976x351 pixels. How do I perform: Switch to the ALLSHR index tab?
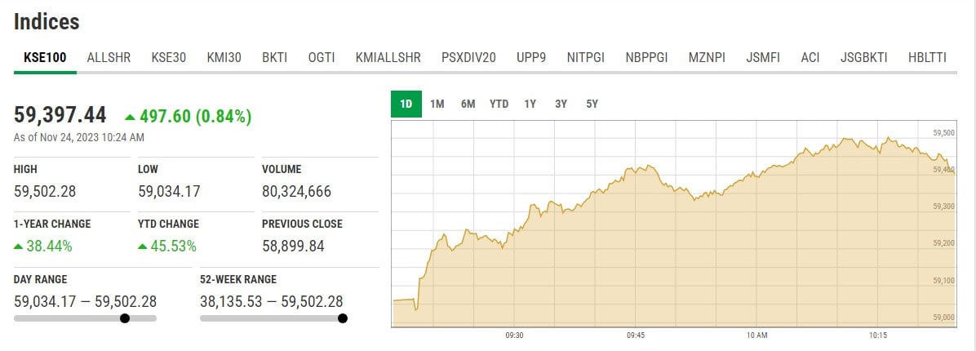click(109, 58)
